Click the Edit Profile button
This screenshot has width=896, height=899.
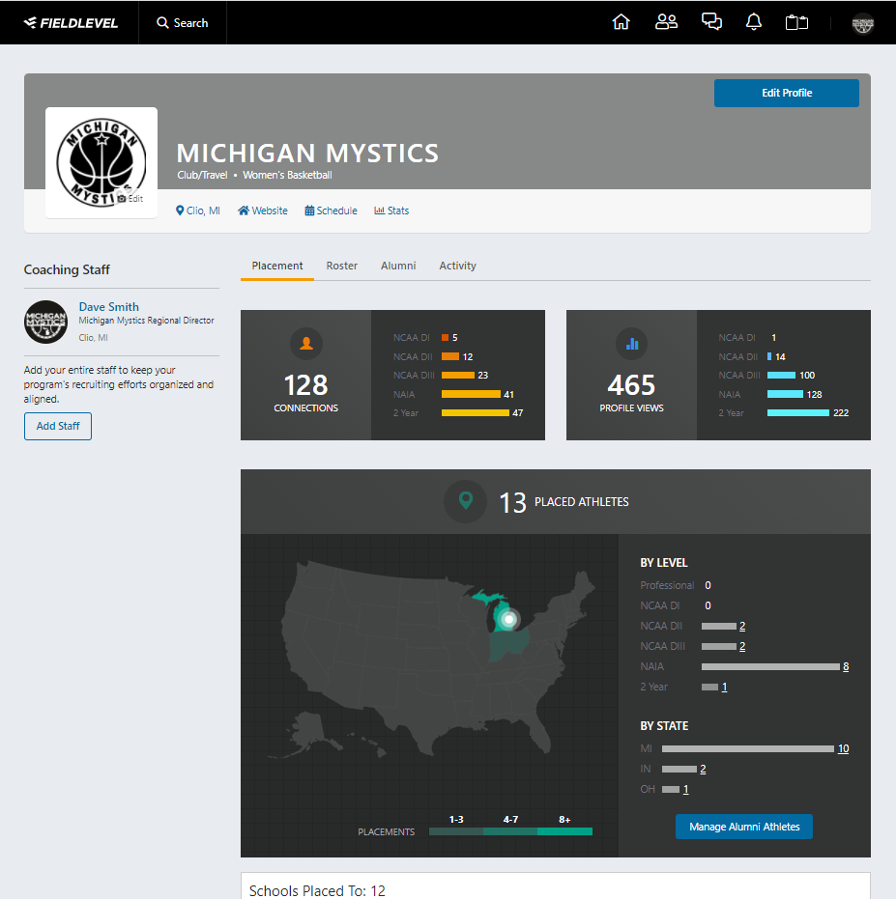click(x=787, y=93)
